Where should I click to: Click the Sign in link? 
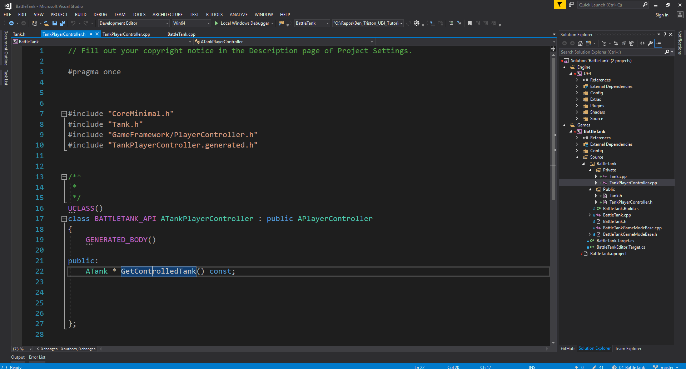tap(662, 15)
